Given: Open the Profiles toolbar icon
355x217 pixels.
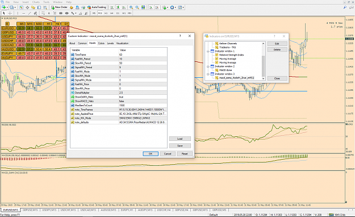Looking at the screenshot, I should [x=11, y=7].
